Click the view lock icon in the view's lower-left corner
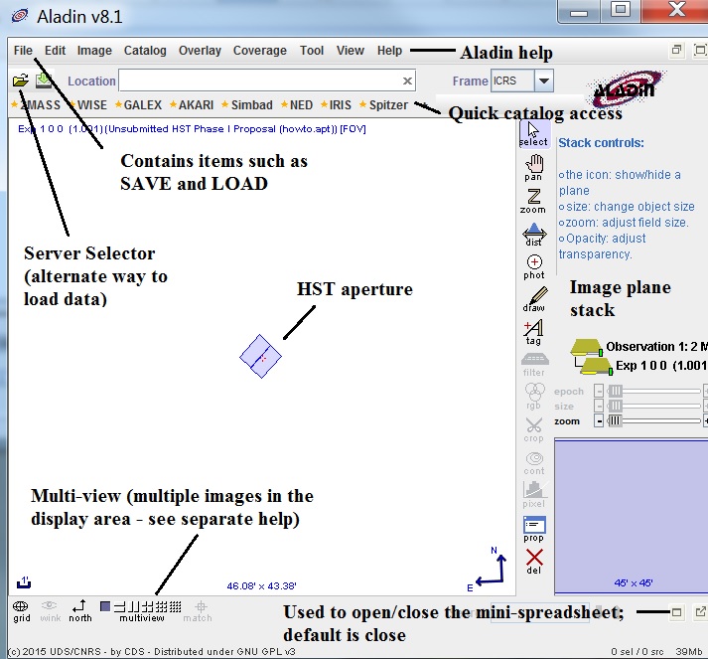 (x=24, y=582)
